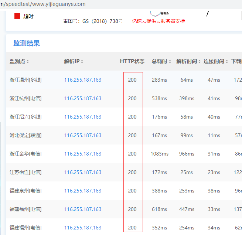Open the IP link in 福建泉州[电信] row
The width and height of the screenshot is (242, 235).
point(83,191)
